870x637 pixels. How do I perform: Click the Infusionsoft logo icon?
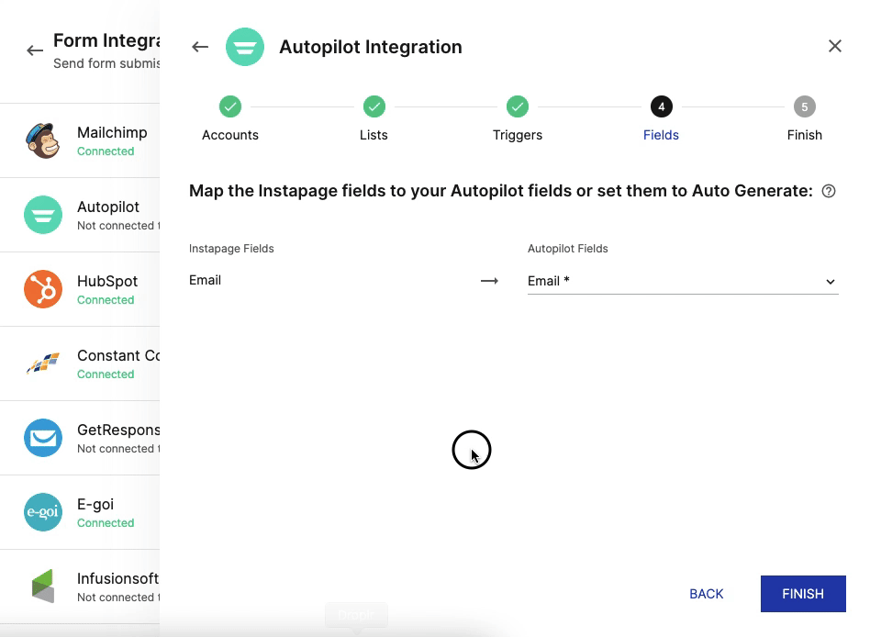pos(43,587)
